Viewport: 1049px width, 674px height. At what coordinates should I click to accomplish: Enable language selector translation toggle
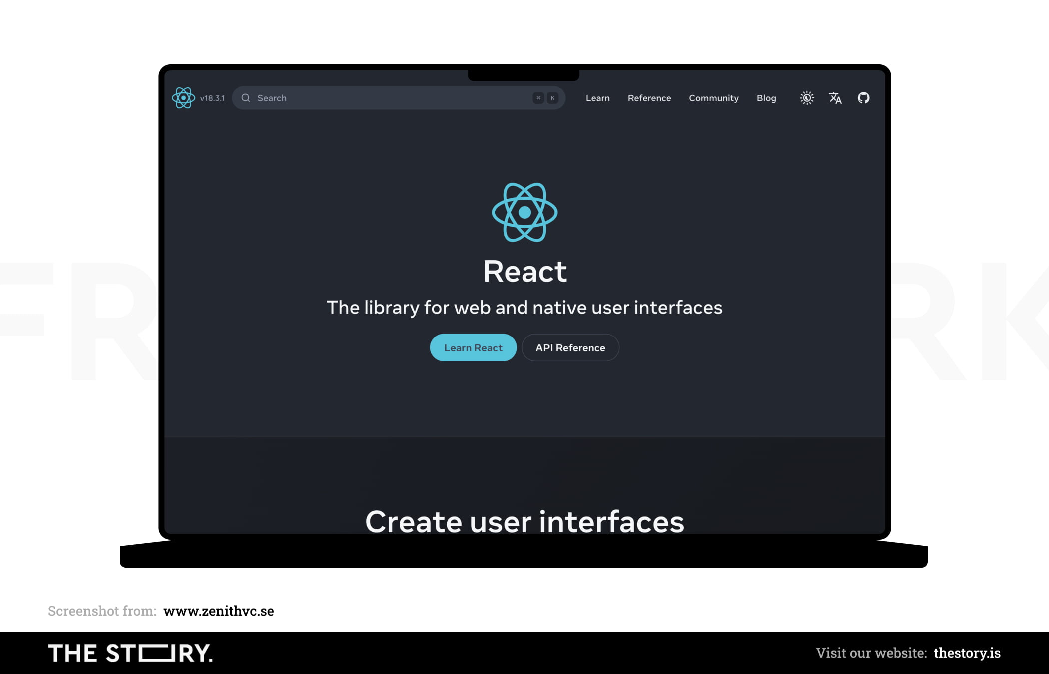[x=835, y=98]
